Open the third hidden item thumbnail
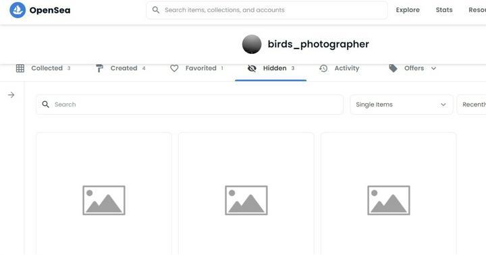Image resolution: width=486 pixels, height=255 pixels. click(x=388, y=194)
